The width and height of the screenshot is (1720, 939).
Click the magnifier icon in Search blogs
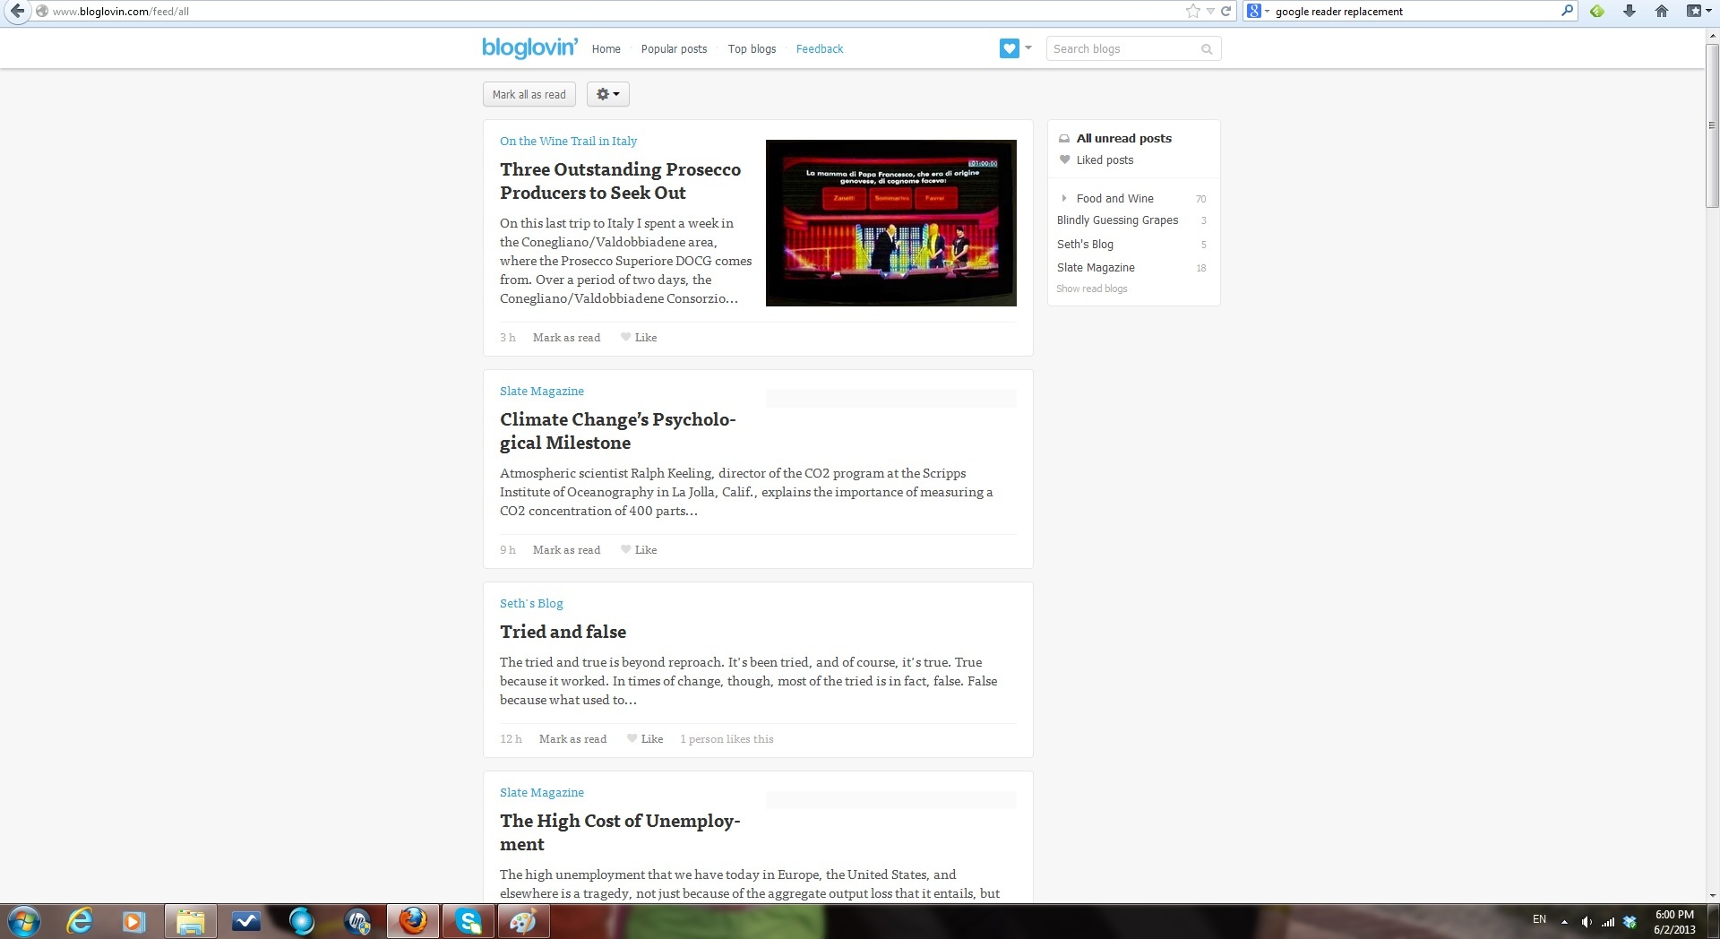pos(1207,49)
